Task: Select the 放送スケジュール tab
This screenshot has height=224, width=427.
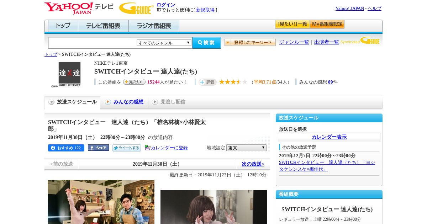Action: [x=73, y=102]
